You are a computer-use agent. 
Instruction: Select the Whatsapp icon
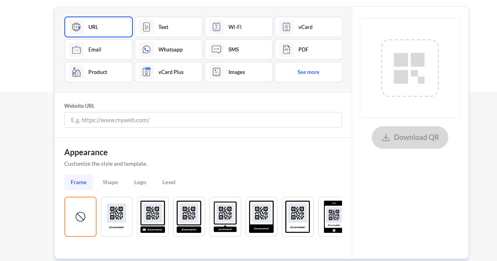pos(146,49)
